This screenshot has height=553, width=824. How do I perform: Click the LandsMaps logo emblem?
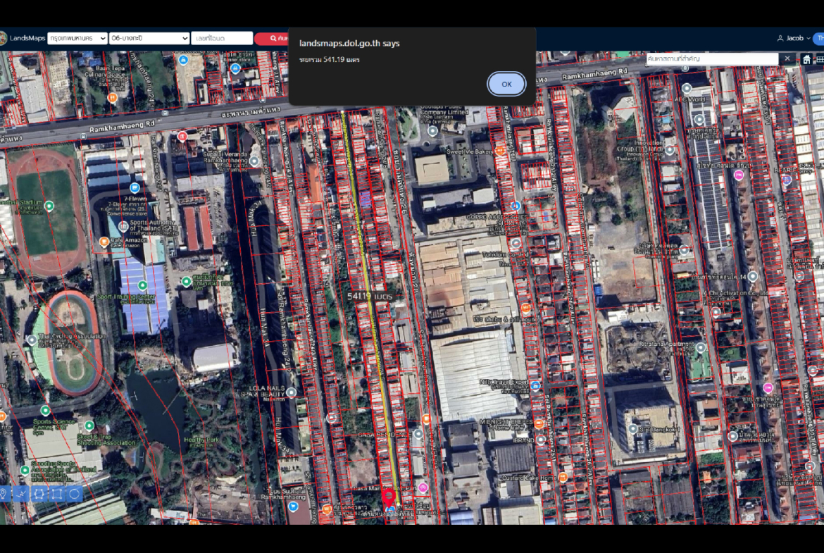[3, 38]
